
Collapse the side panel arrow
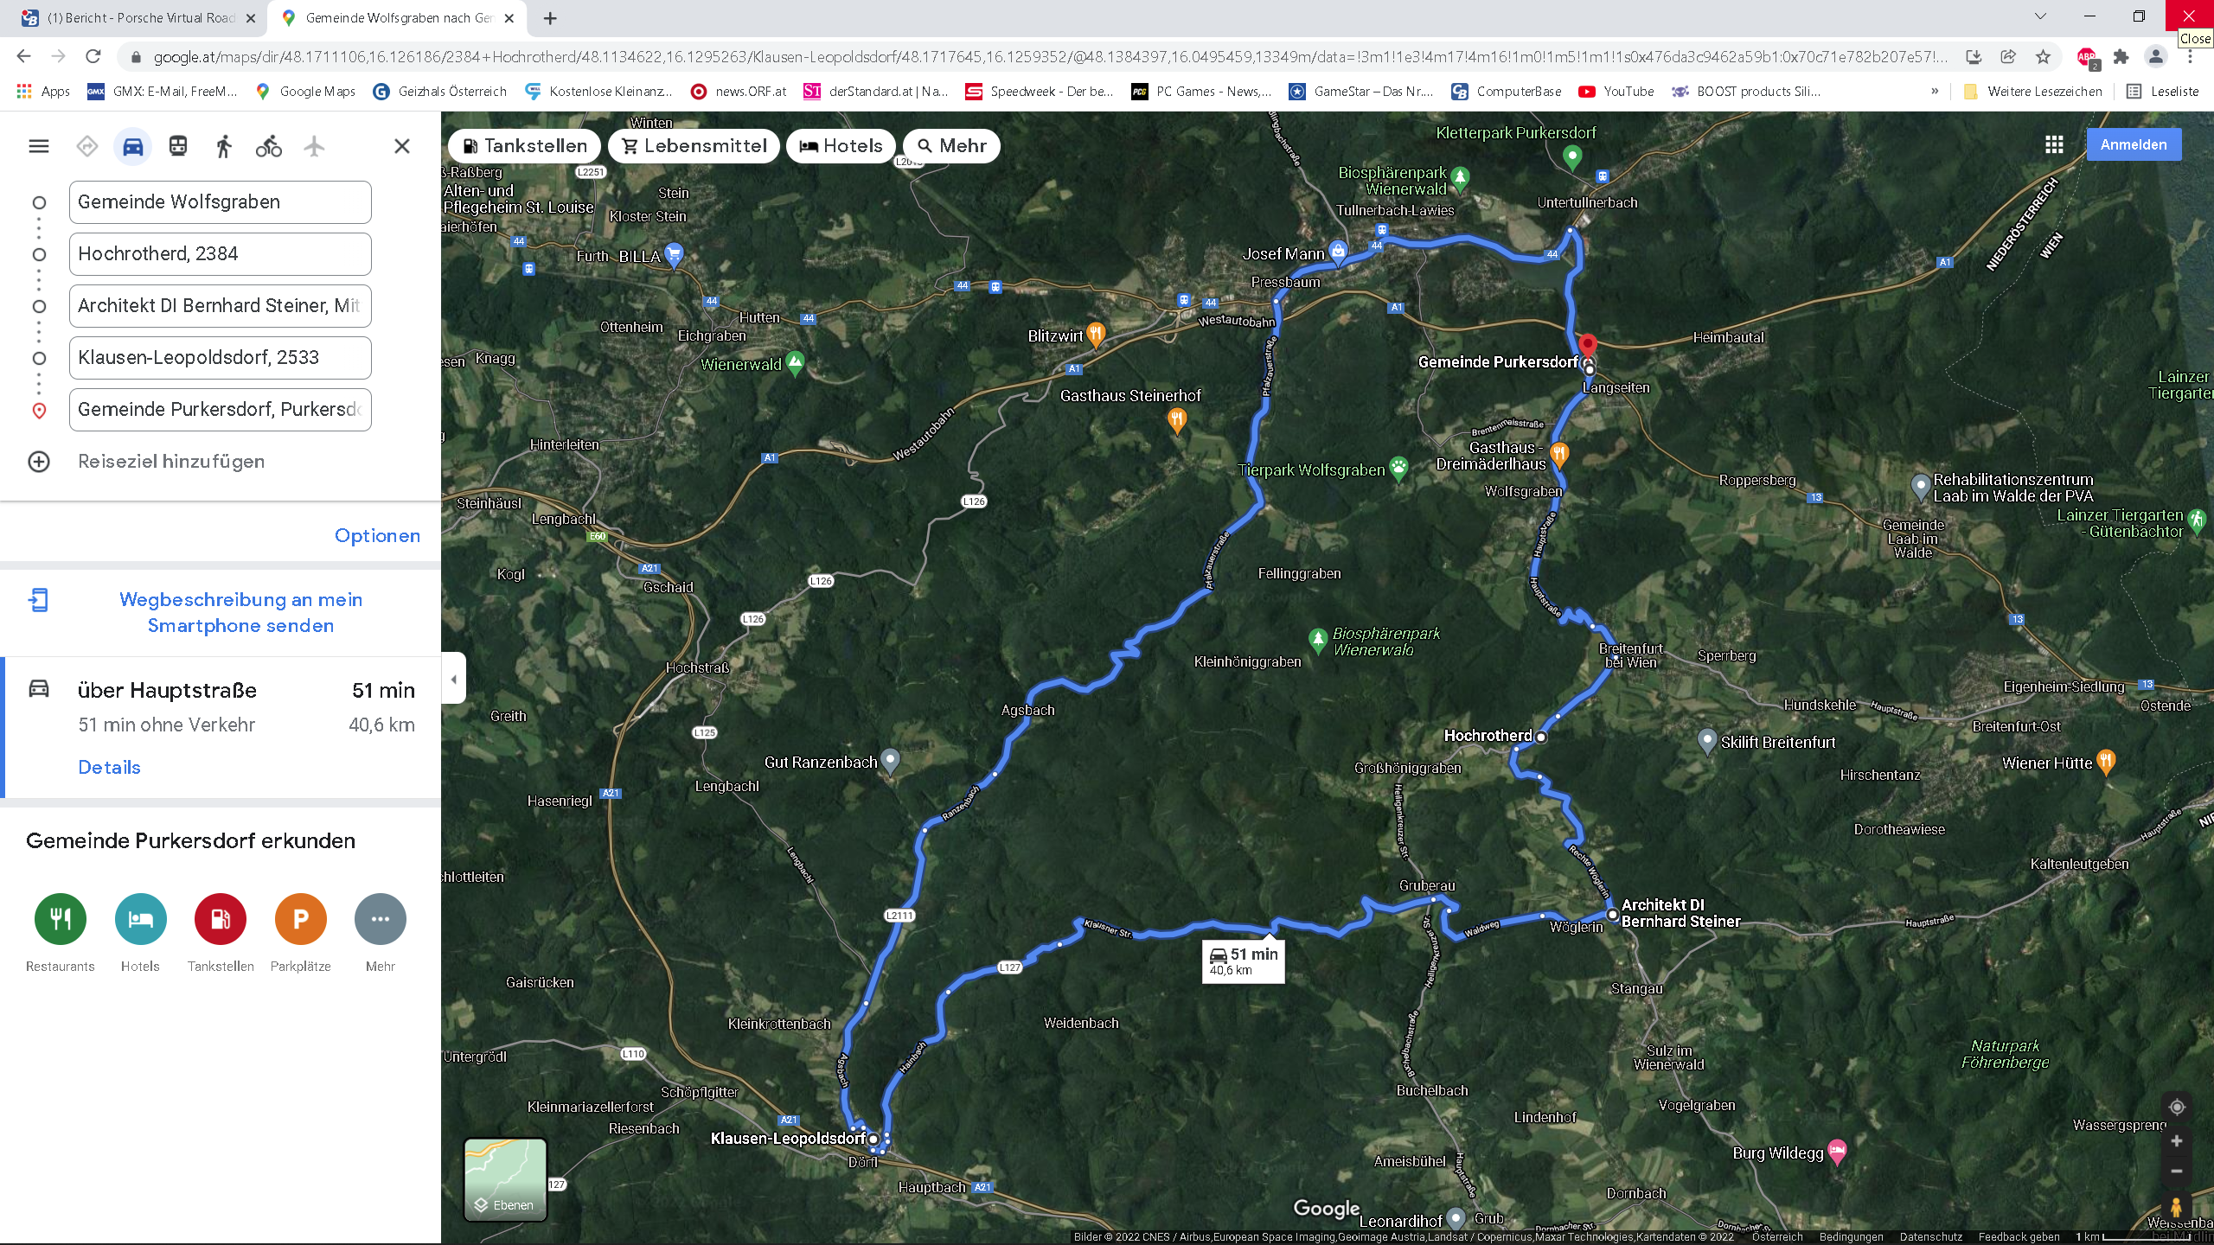click(x=453, y=680)
